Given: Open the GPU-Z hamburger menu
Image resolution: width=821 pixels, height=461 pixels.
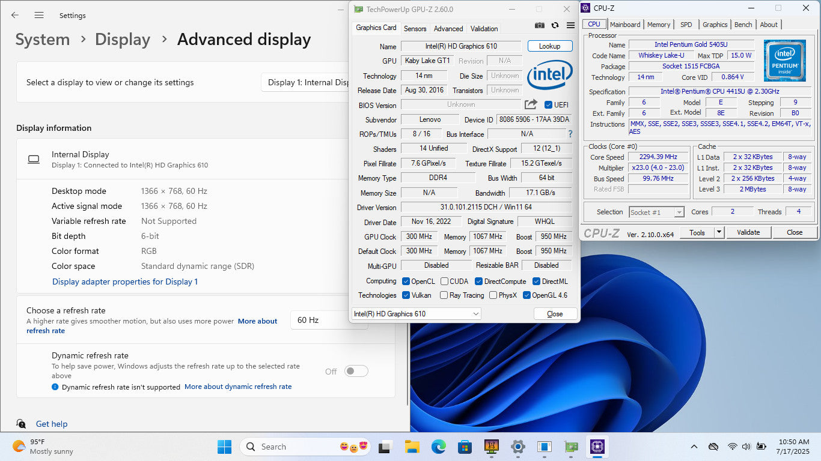Looking at the screenshot, I should pyautogui.click(x=570, y=25).
